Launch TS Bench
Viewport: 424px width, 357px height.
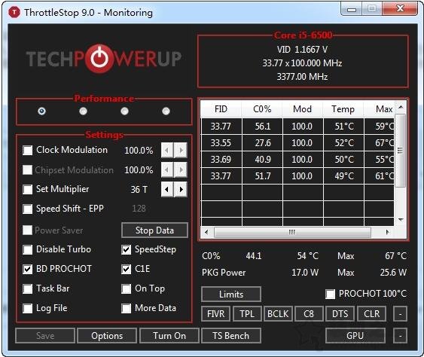tap(231, 336)
